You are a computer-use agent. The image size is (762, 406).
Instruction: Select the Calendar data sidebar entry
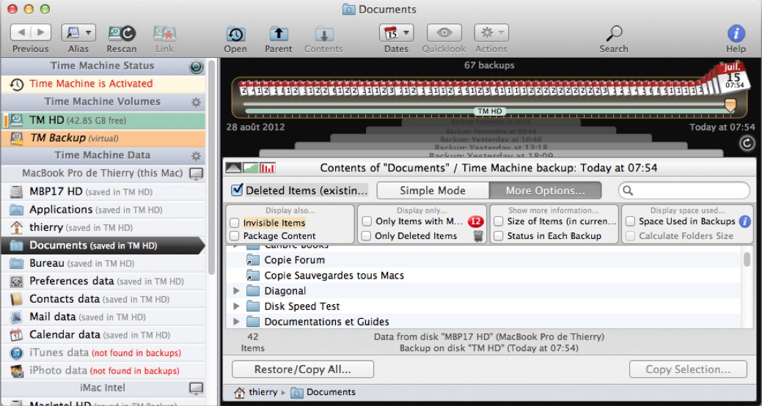tap(103, 335)
